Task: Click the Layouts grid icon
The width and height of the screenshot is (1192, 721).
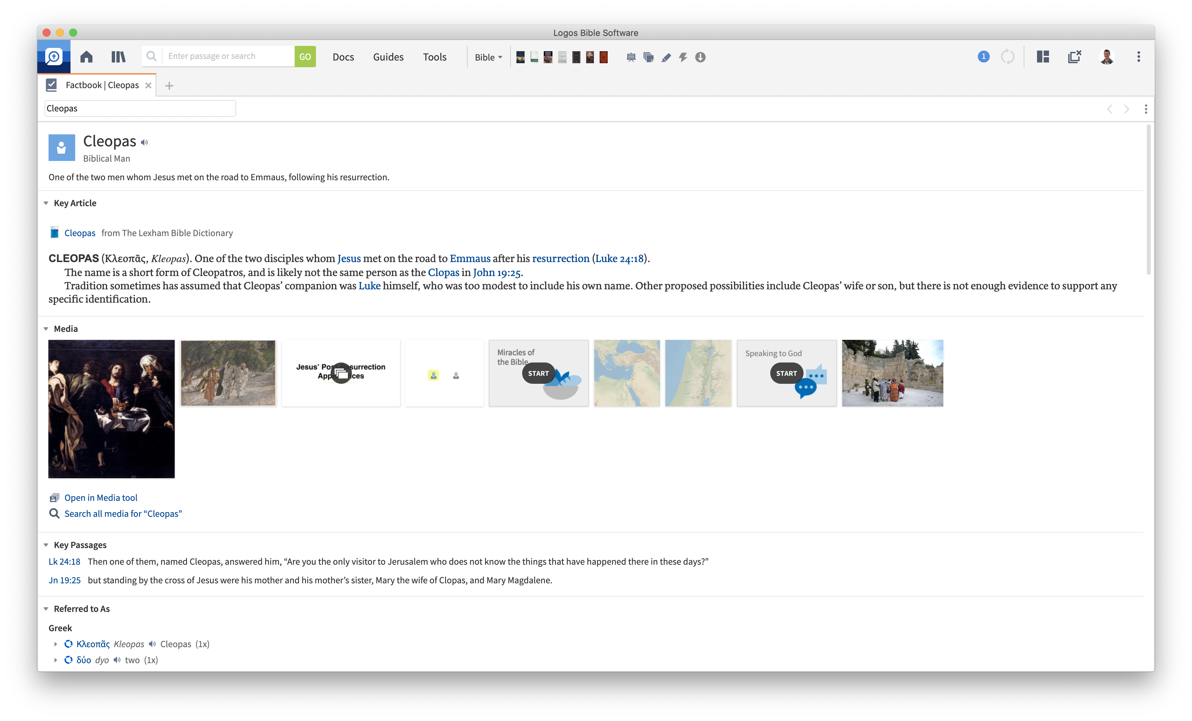Action: tap(1043, 57)
